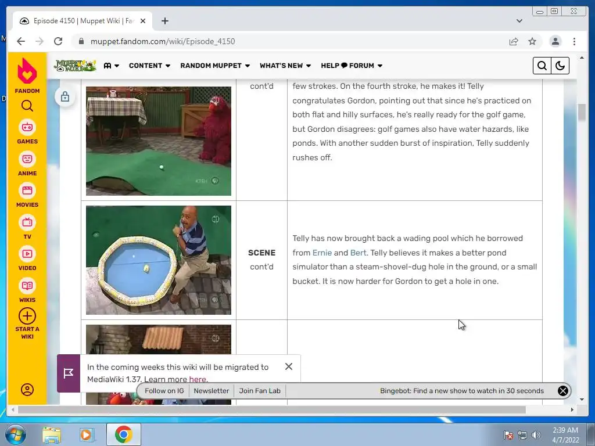Expand the WHAT'S NEW menu
Screen dimensions: 595x446
click(x=285, y=66)
